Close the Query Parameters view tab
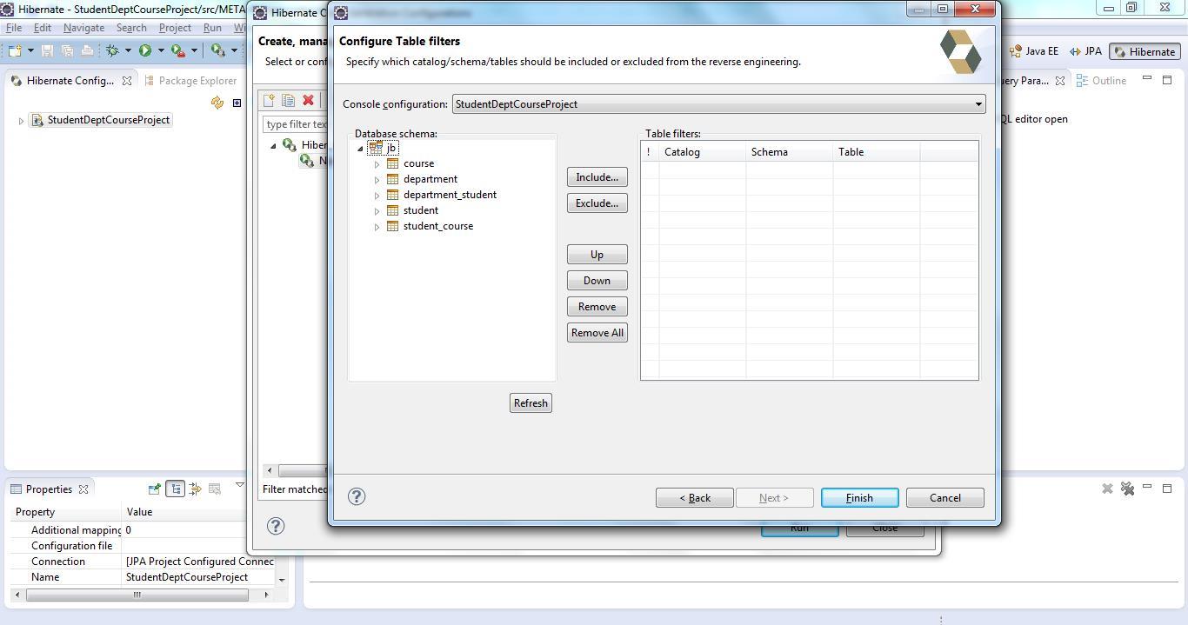Image resolution: width=1188 pixels, height=625 pixels. point(1060,81)
